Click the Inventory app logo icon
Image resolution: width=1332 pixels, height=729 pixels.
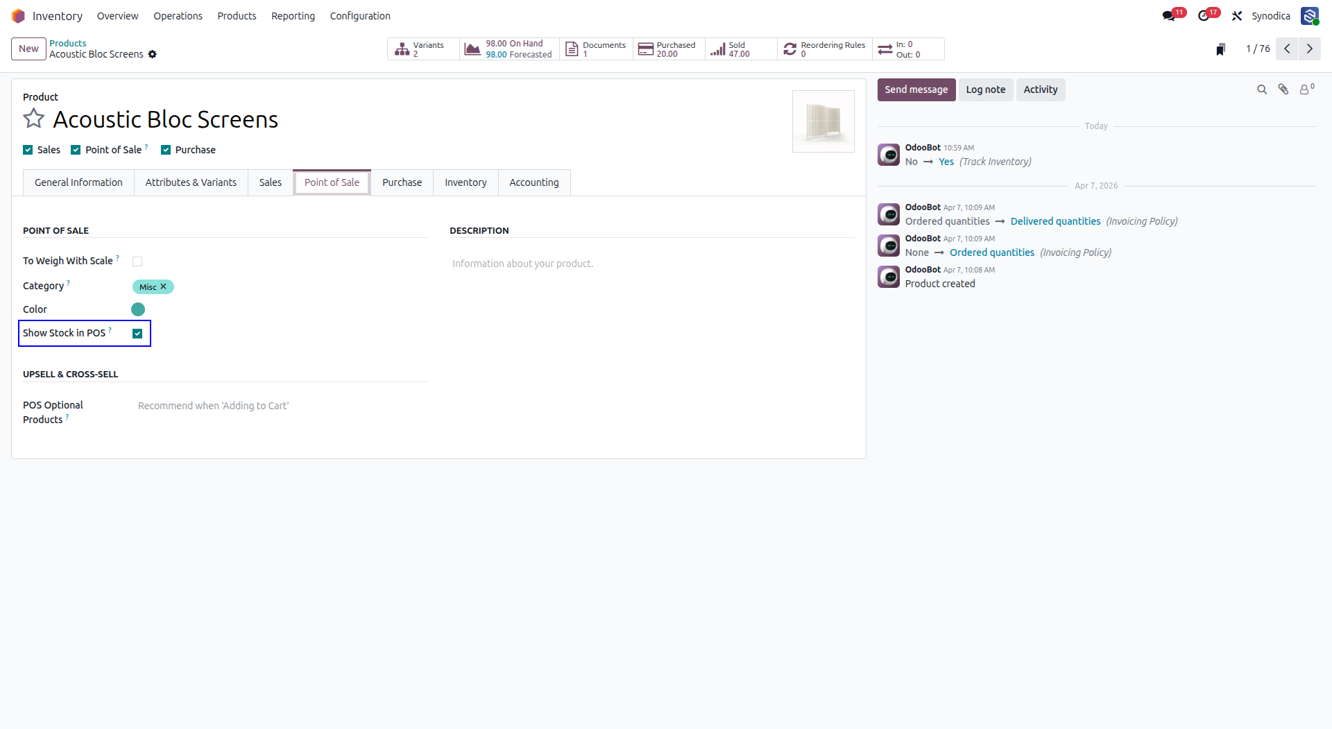tap(18, 16)
